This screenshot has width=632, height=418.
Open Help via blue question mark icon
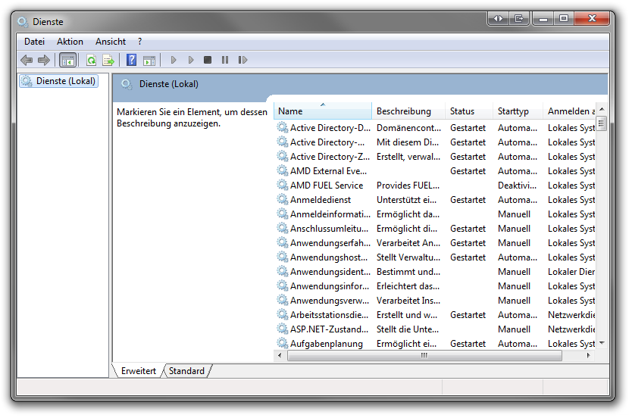coord(131,60)
